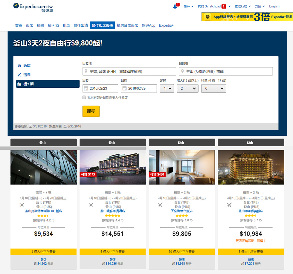Open 租車 navigation item
The image size is (293, 274).
point(66,25)
